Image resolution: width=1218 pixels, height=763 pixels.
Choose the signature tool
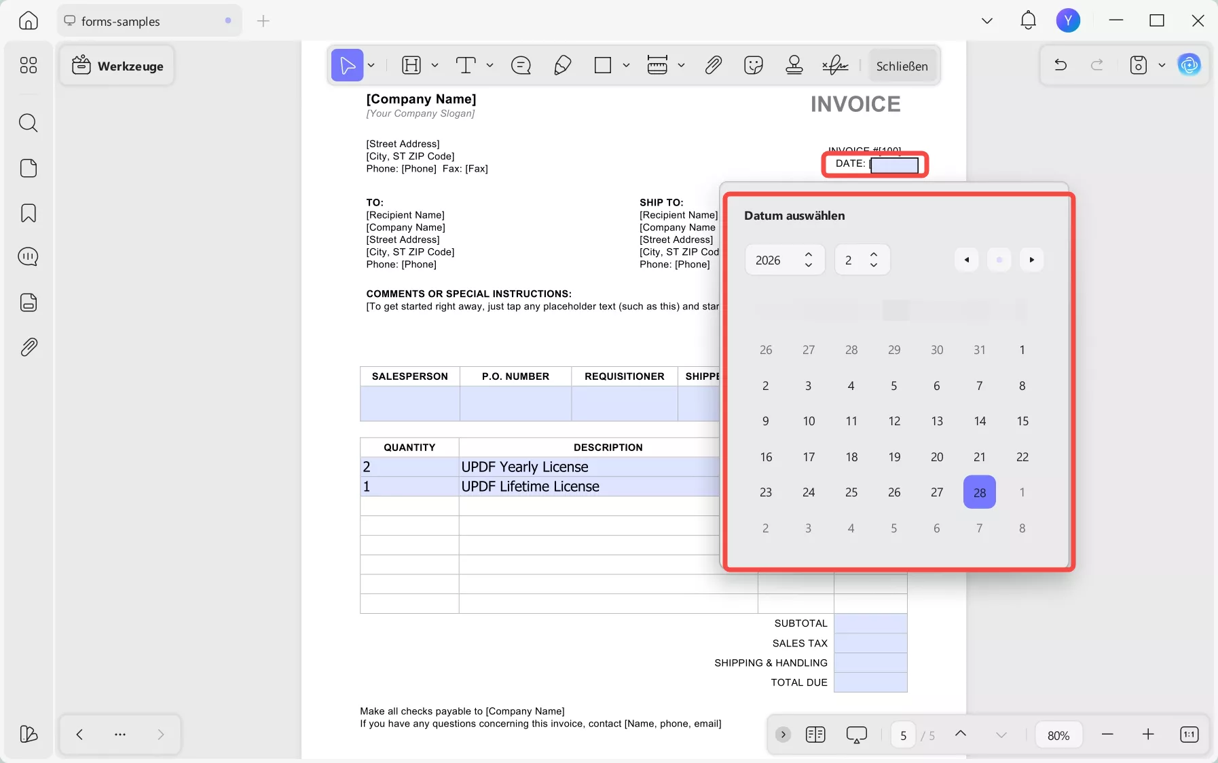(834, 65)
